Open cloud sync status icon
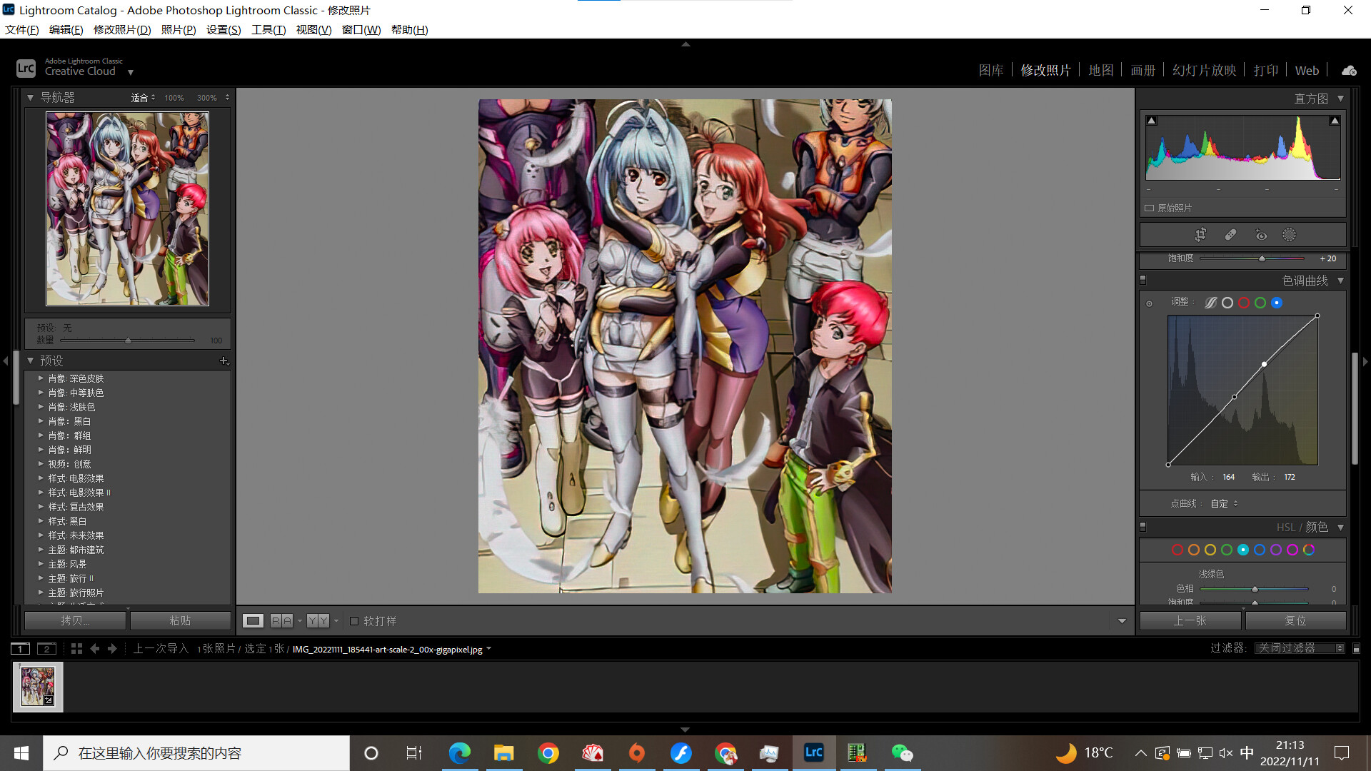The width and height of the screenshot is (1371, 771). (1349, 71)
